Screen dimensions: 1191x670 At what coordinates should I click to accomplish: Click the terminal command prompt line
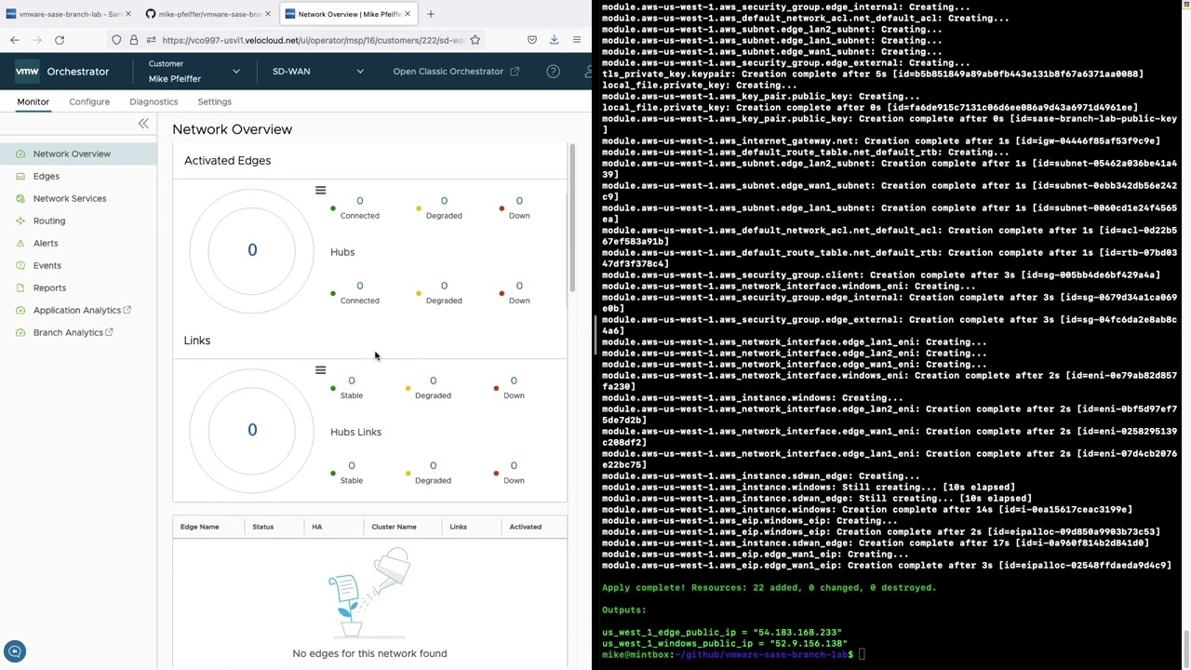click(x=733, y=654)
